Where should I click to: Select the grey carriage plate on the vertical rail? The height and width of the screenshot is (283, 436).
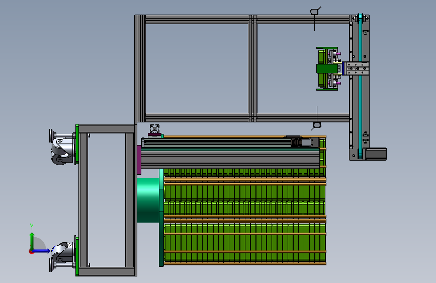coord(357,68)
